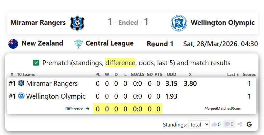The height and width of the screenshot is (135, 264).
Task: Toggle the Prematch green checkbox
Action: pos(36,63)
